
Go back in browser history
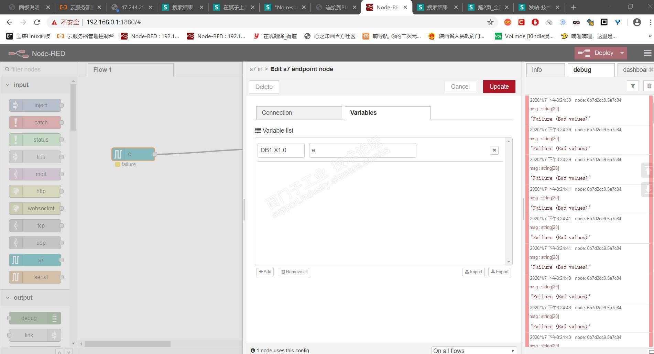(9, 22)
